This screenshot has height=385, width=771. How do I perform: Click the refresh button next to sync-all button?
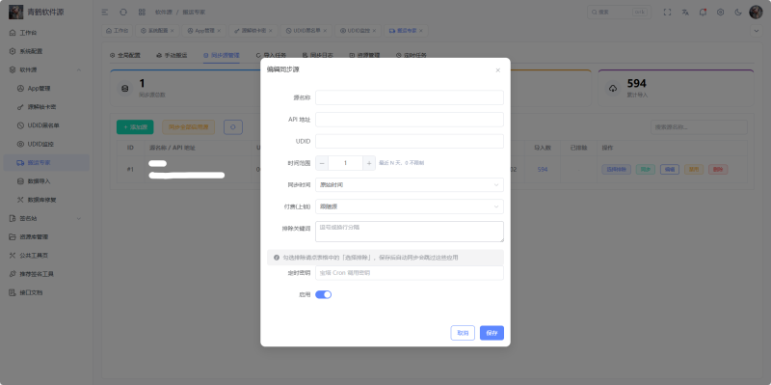pos(233,127)
